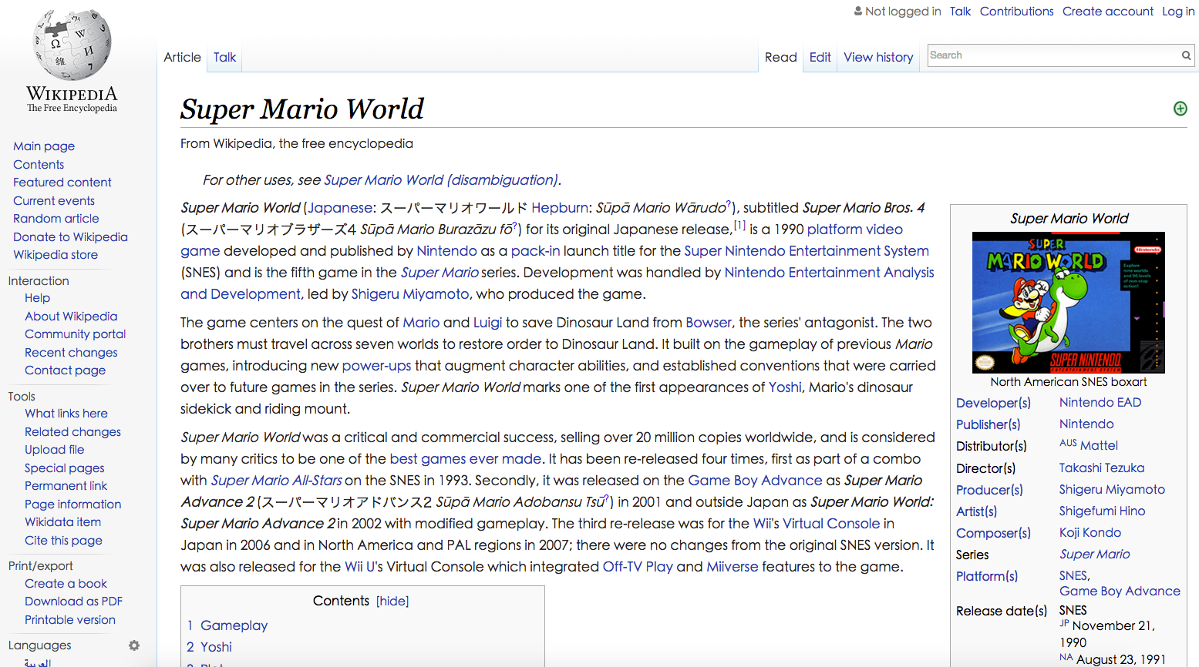Viewport: 1199px width, 667px height.
Task: Open Nintendo EAD in the infobox
Action: 1100,403
